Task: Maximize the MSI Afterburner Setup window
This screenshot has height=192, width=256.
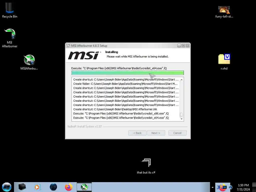Action: 183,46
